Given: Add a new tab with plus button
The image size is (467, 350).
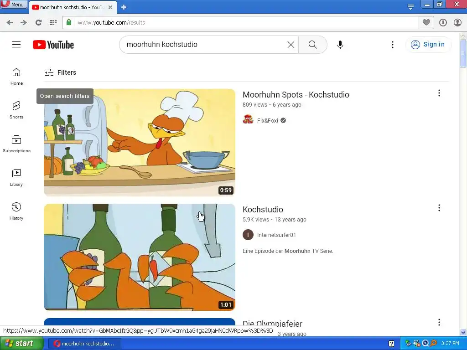Looking at the screenshot, I should point(124,7).
